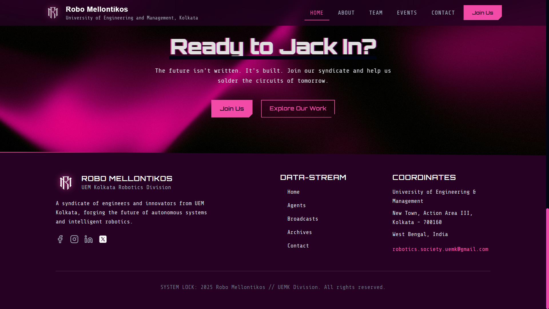Click the robotics society email address

click(440, 249)
